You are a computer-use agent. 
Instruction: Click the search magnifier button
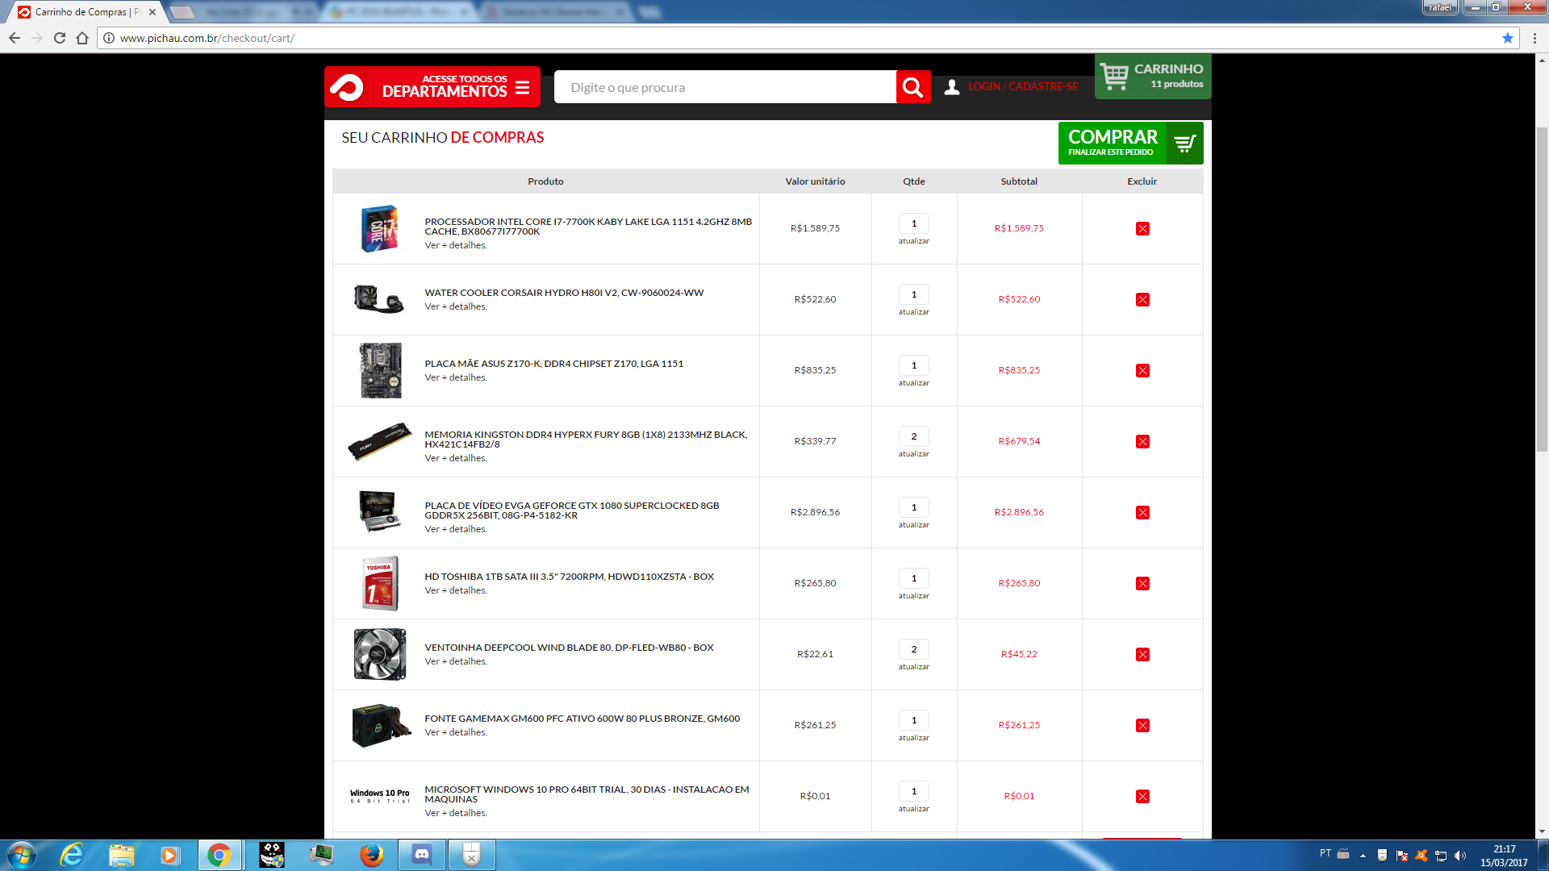(912, 87)
